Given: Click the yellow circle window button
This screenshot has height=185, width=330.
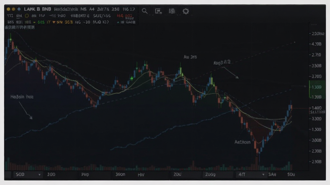Looking at the screenshot, I should pos(8,9).
